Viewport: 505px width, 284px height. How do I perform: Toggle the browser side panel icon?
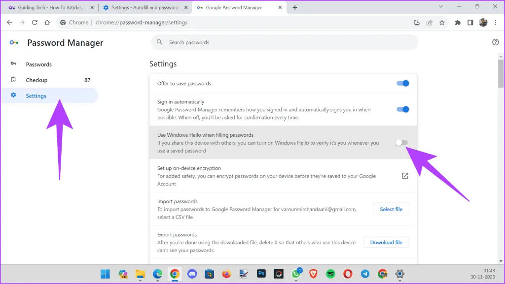click(x=470, y=22)
